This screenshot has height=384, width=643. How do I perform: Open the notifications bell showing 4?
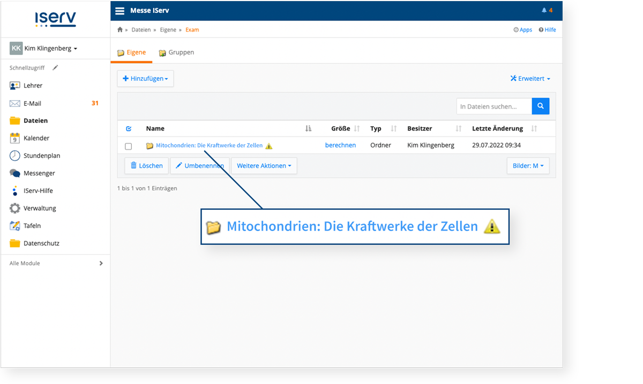tap(547, 11)
